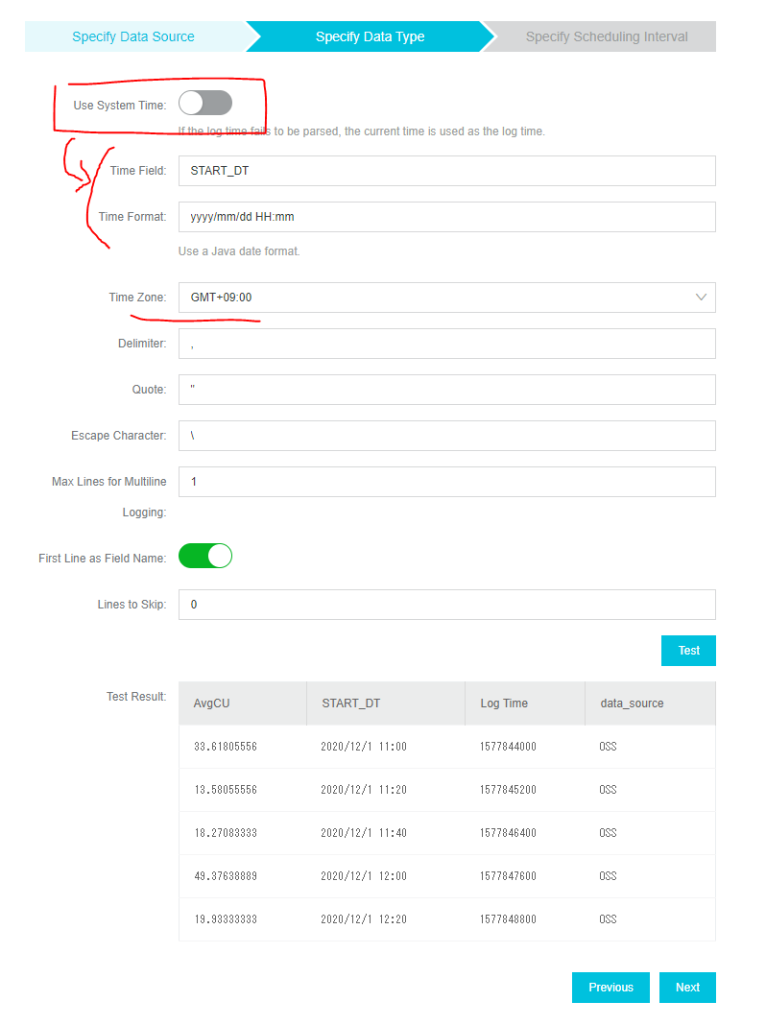The height and width of the screenshot is (1025, 766).
Task: Click the date cell 2020/12/1 11:00
Action: click(364, 747)
